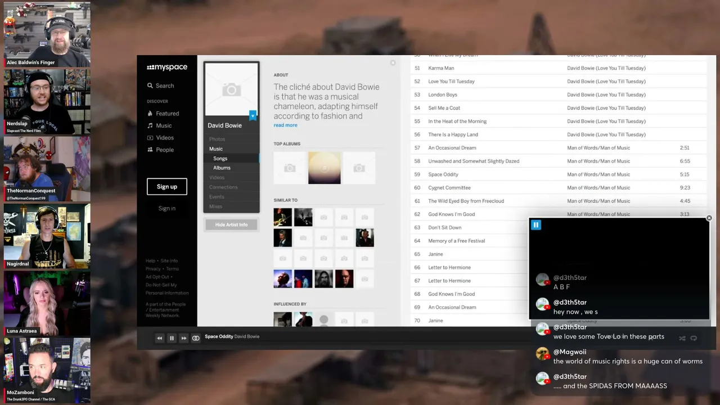Open the Terms footer link
The height and width of the screenshot is (405, 720).
coord(173,269)
